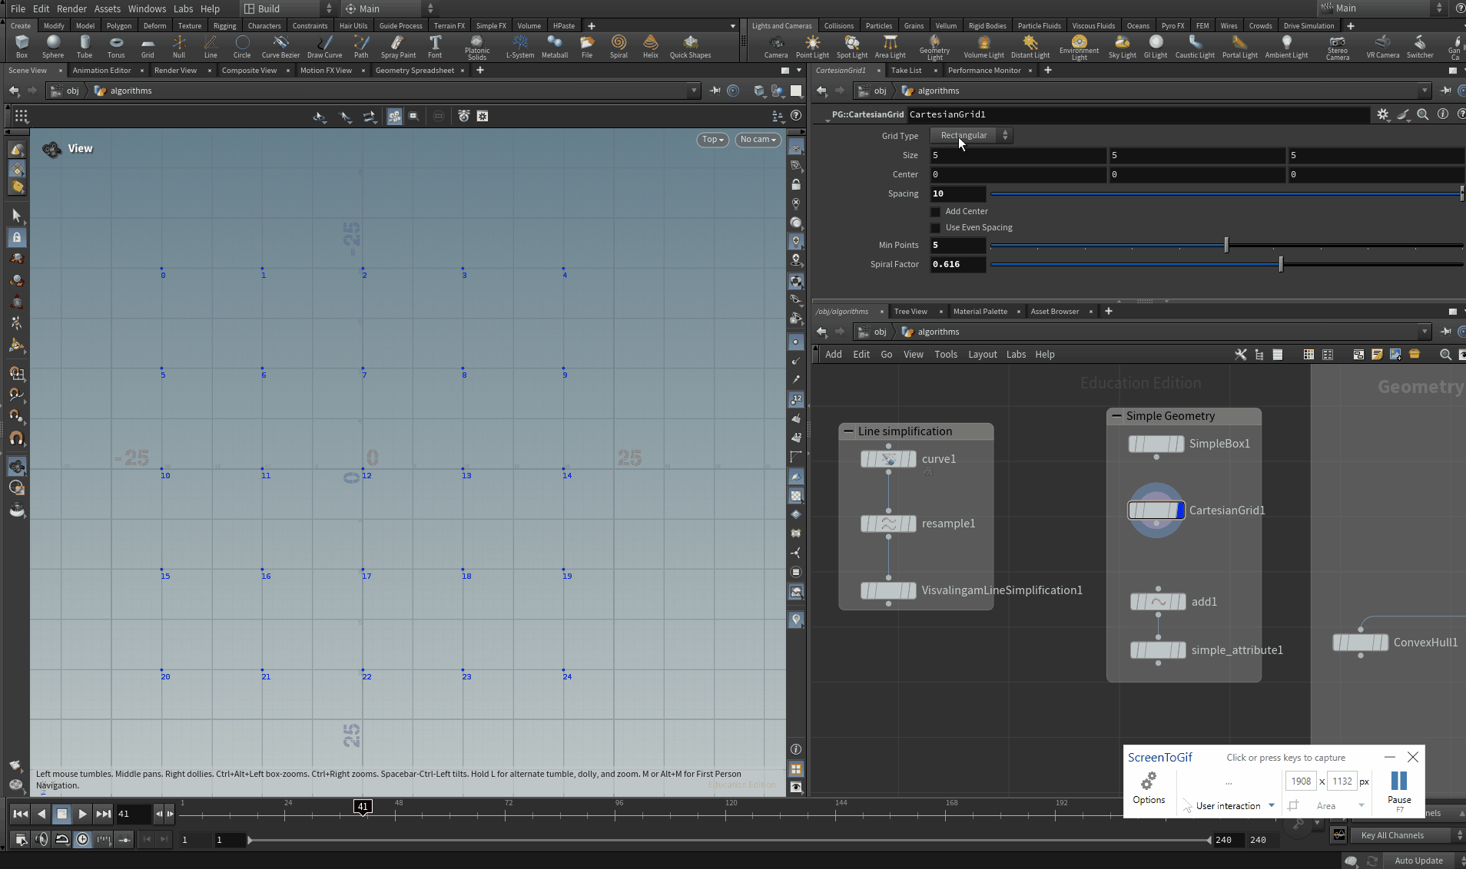Select the viewport Select tool arrow
1466x869 pixels.
click(x=17, y=216)
